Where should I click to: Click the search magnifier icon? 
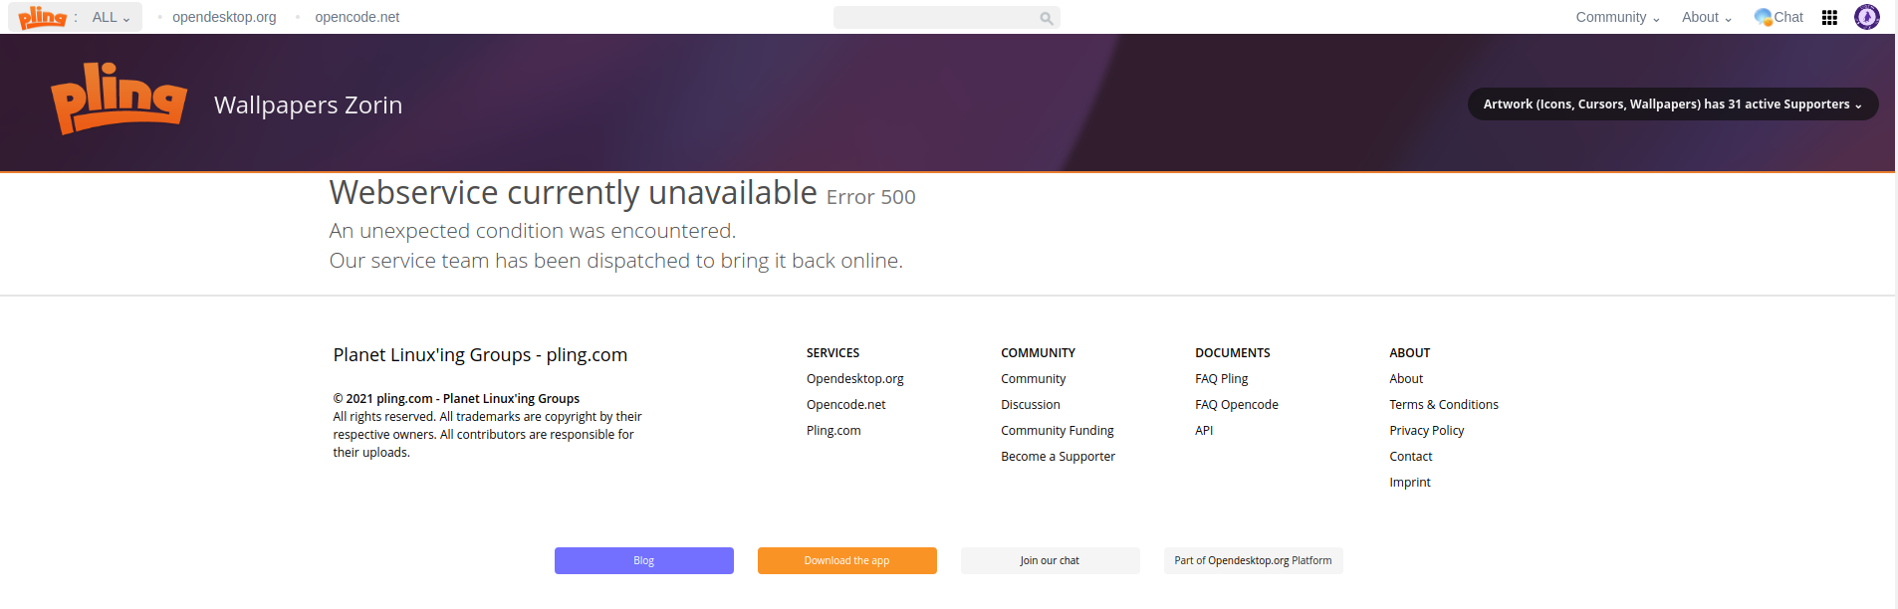pos(1046,18)
